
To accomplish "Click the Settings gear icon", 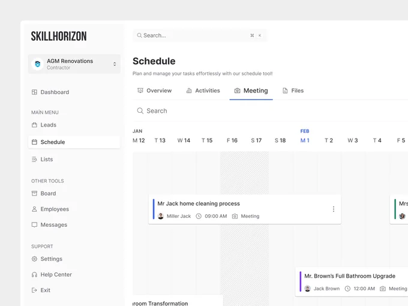I will pyautogui.click(x=34, y=259).
